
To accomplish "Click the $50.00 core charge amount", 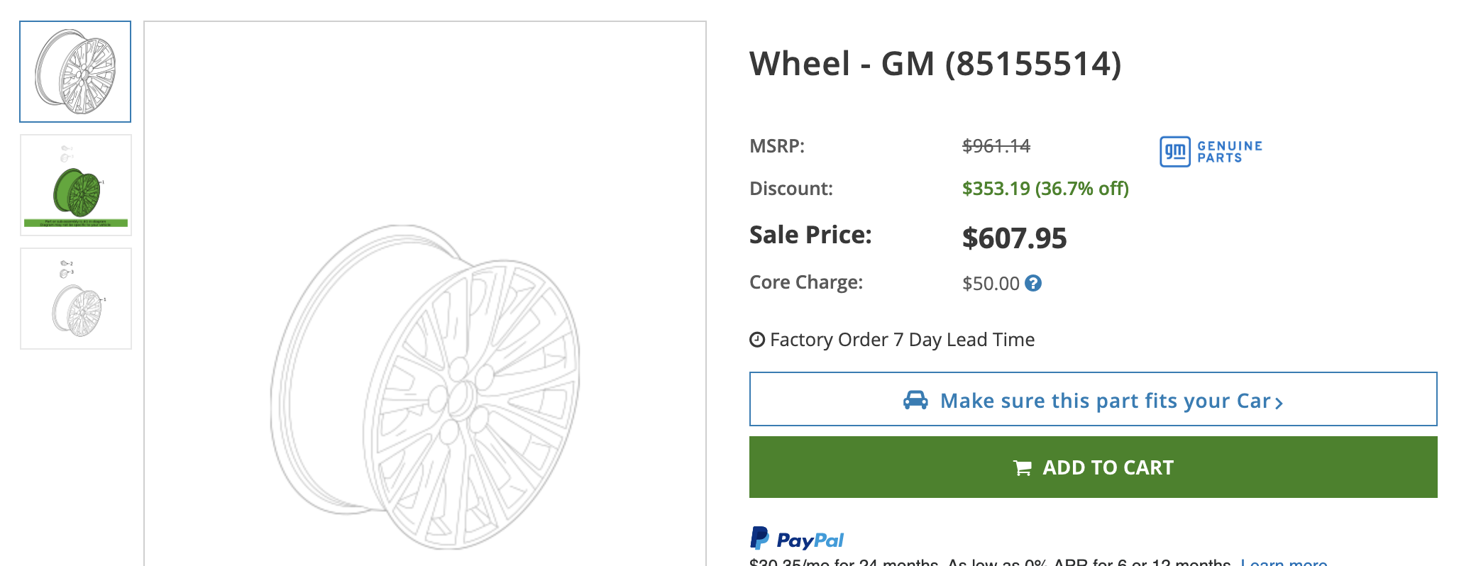I will (991, 284).
